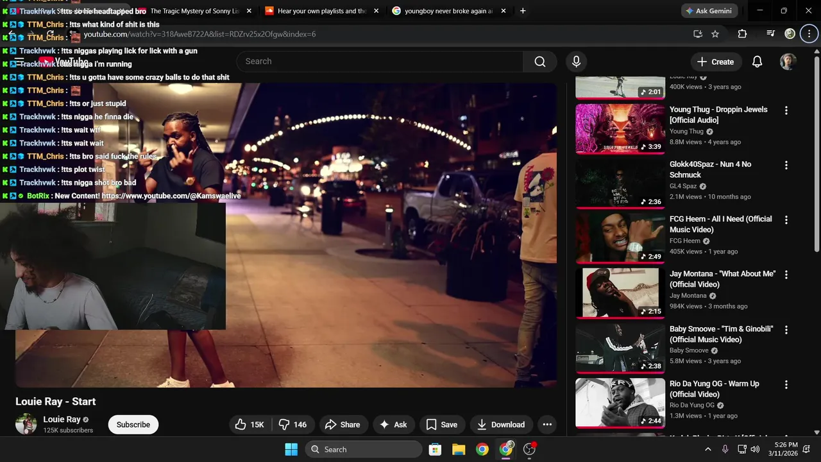Close the youngboy never broke again tab
Screen dimensions: 821x462
click(504, 11)
